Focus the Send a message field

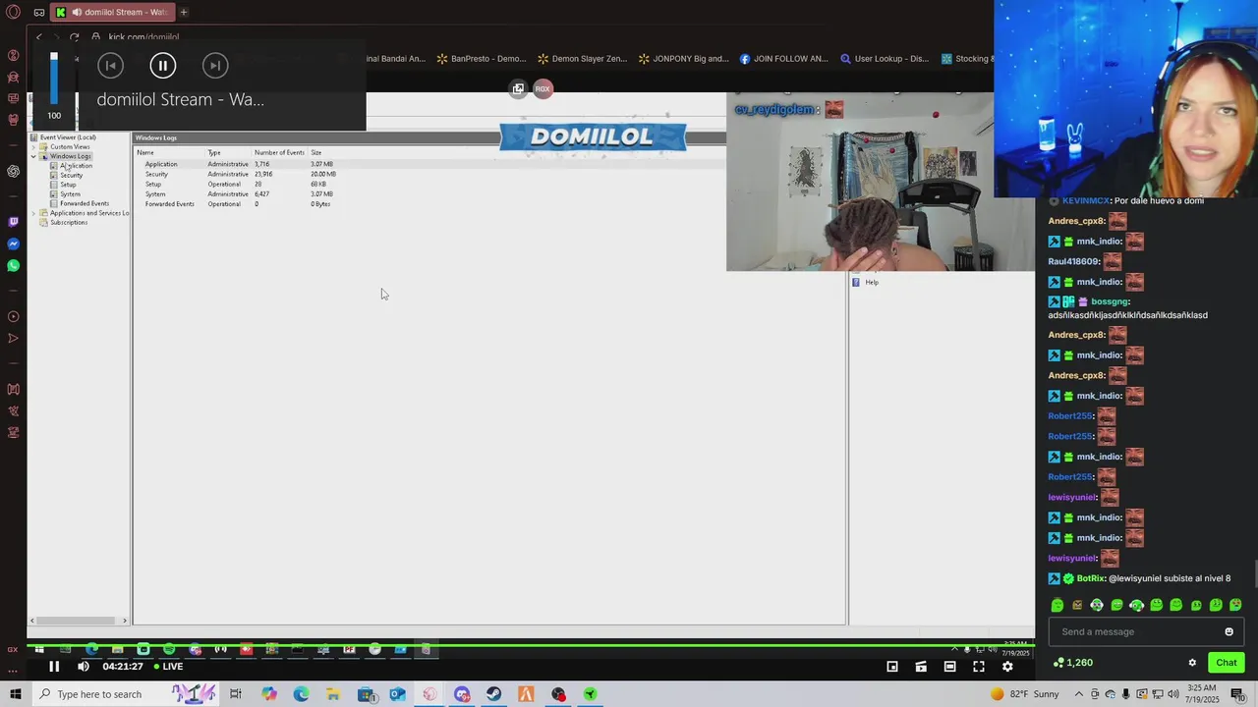coord(1146,631)
